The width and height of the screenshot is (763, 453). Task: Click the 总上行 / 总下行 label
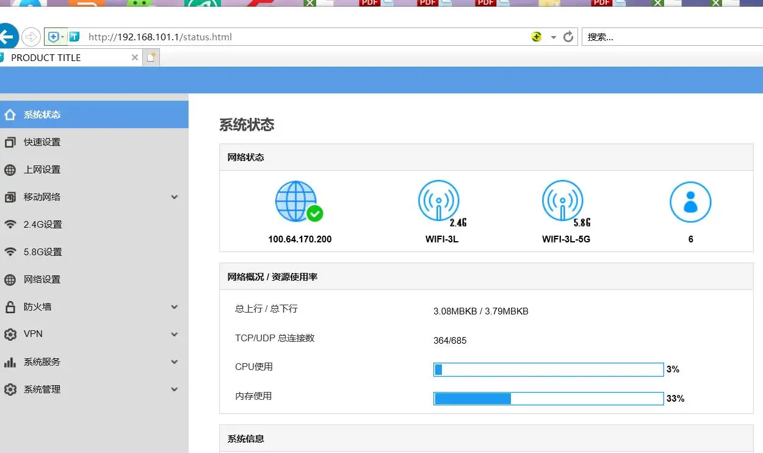[x=266, y=309]
